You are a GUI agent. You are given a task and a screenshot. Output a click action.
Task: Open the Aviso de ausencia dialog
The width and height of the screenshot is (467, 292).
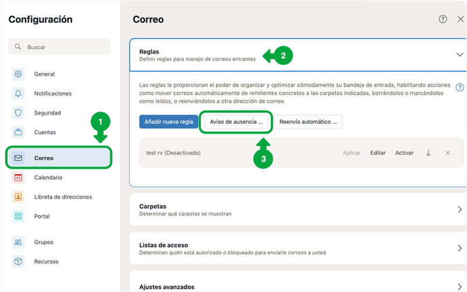tap(236, 121)
